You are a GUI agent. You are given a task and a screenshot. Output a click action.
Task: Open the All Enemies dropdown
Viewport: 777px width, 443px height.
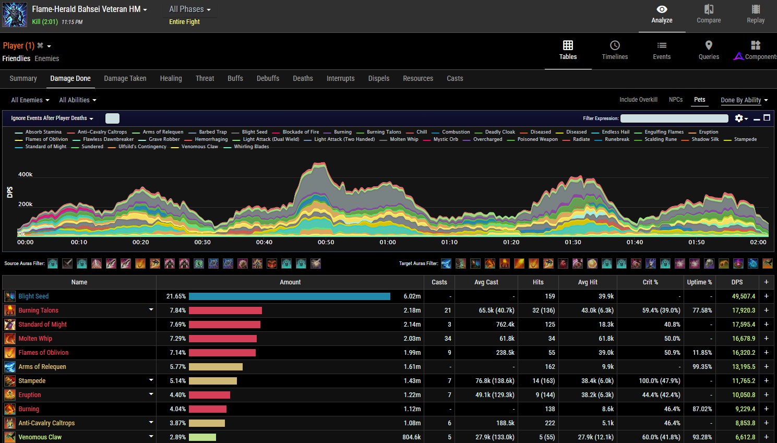click(30, 100)
